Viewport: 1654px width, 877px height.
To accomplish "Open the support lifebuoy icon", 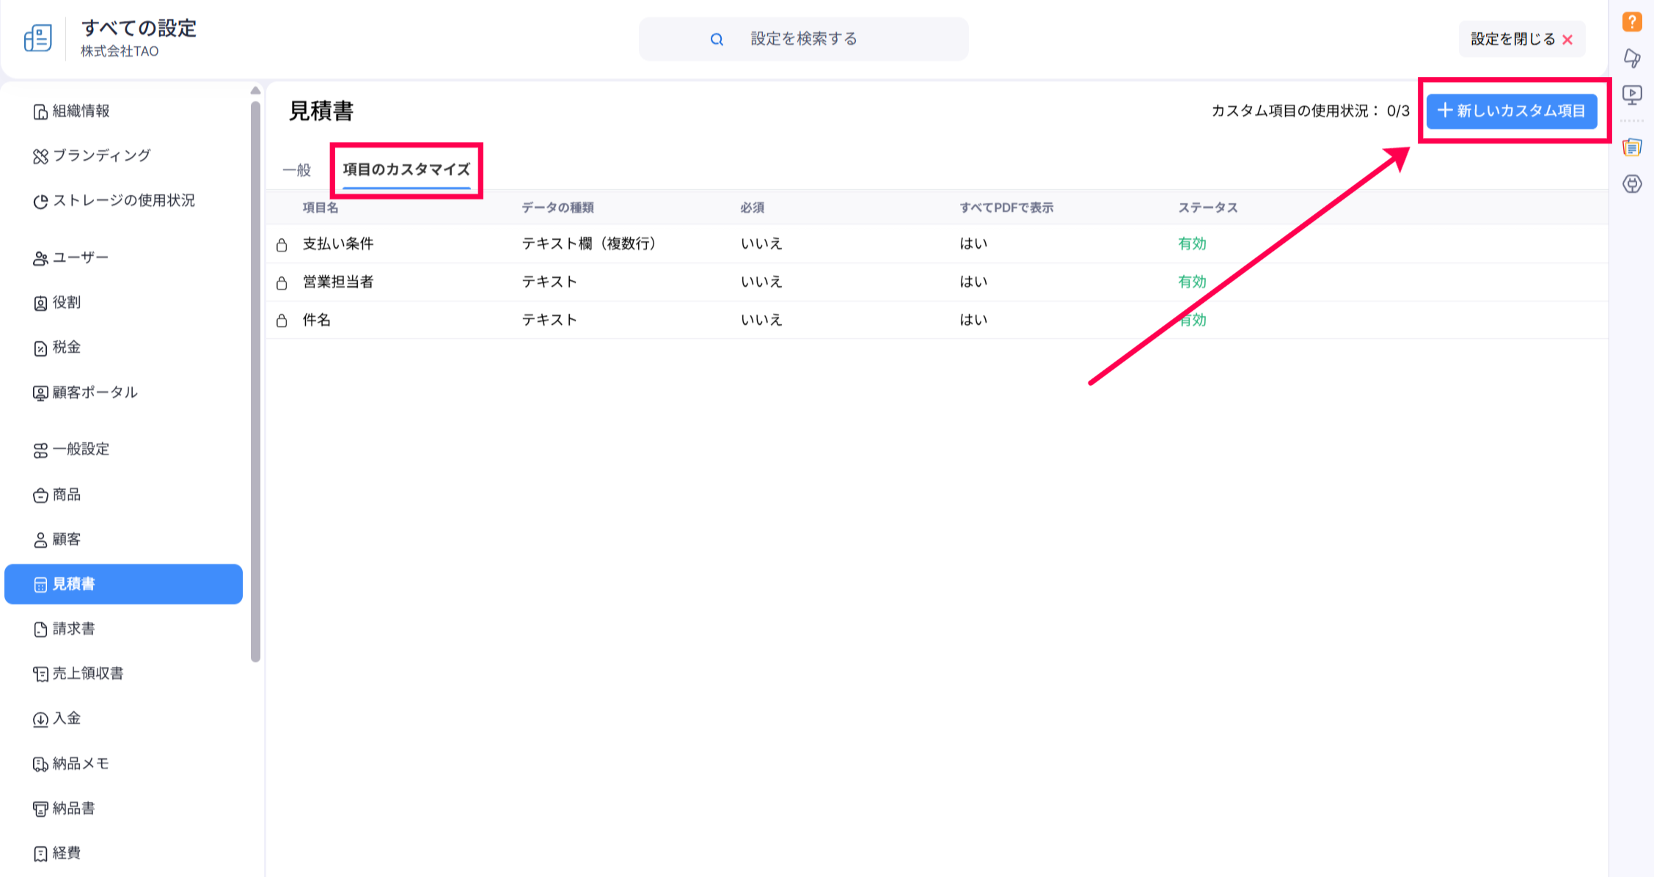I will click(1631, 184).
